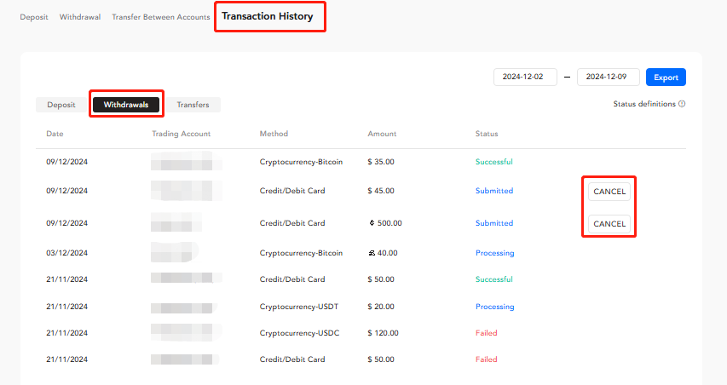Click Failed status of USDC withdrawal
Viewport: 727px width, 385px height.
pos(486,333)
